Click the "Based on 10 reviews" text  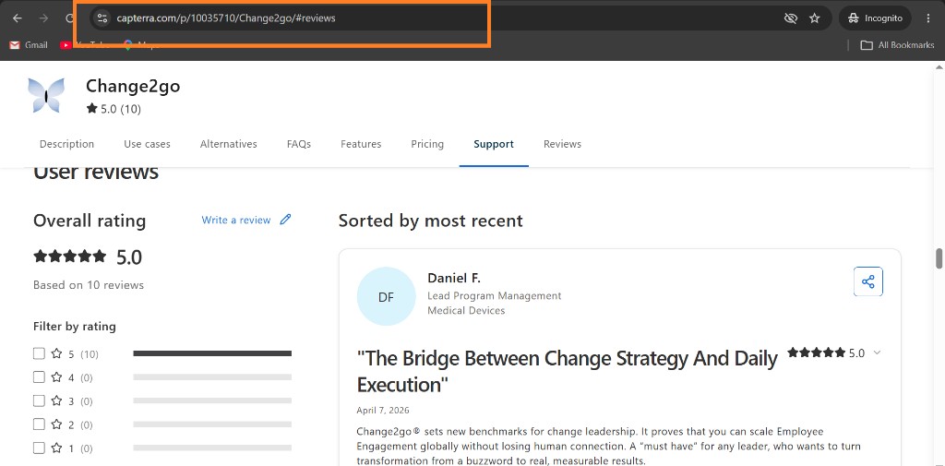(x=89, y=285)
